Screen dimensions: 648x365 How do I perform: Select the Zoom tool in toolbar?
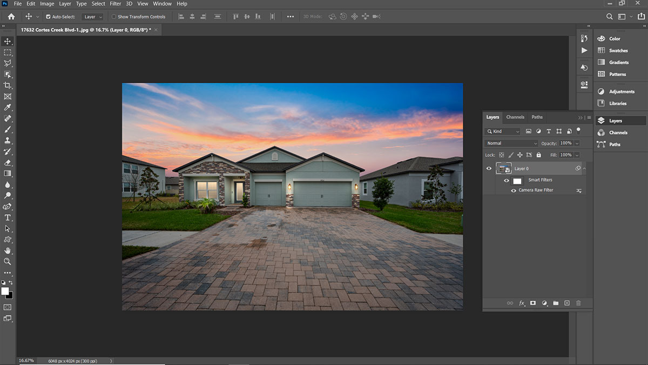pyautogui.click(x=8, y=261)
